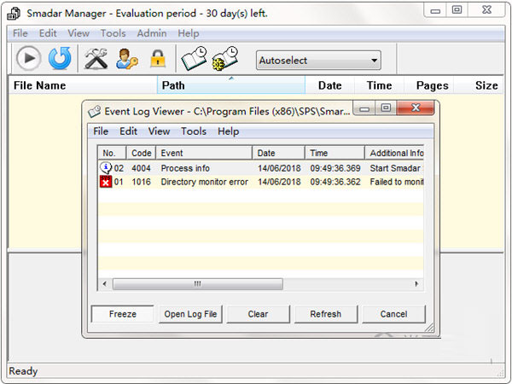Viewport: 512px width, 384px height.
Task: Click the red error icon on row 01
Action: click(x=106, y=182)
